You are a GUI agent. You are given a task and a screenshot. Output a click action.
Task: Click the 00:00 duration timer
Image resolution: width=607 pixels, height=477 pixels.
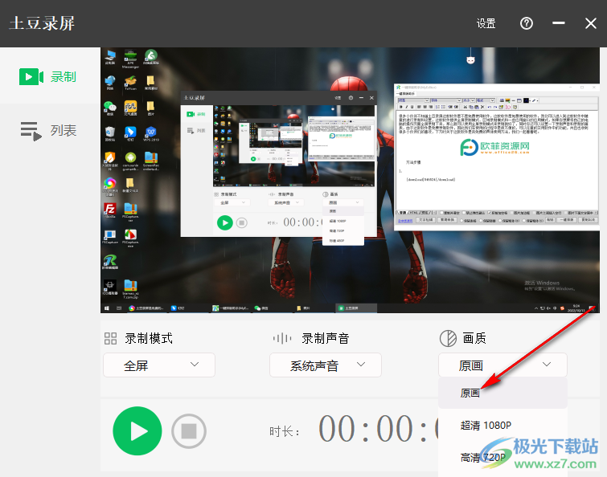(x=378, y=429)
